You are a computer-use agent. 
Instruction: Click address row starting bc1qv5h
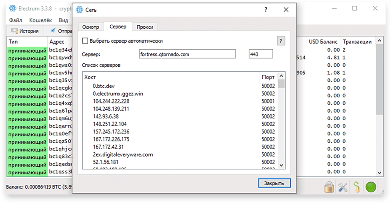(x=60, y=73)
